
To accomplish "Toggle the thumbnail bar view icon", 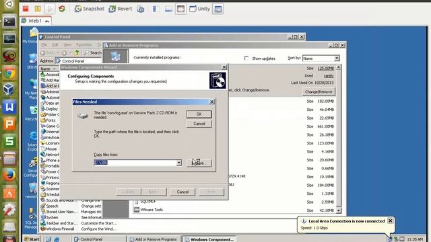I will [x=168, y=9].
